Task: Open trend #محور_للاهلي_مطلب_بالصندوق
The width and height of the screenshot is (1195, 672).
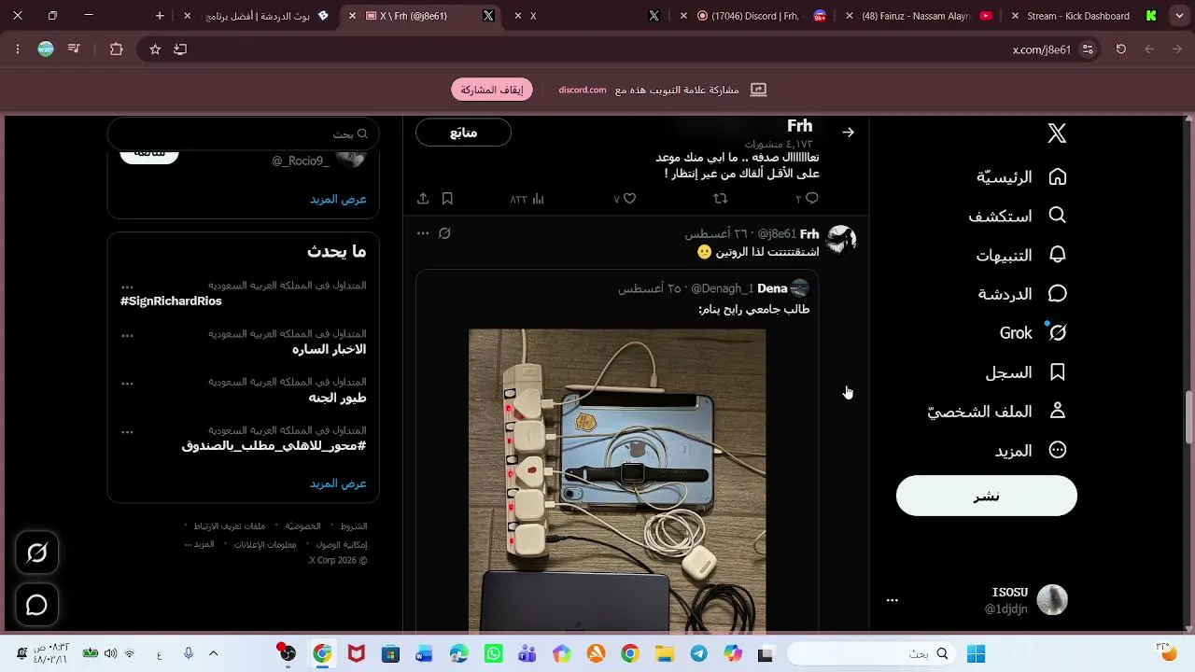Action: [x=274, y=446]
